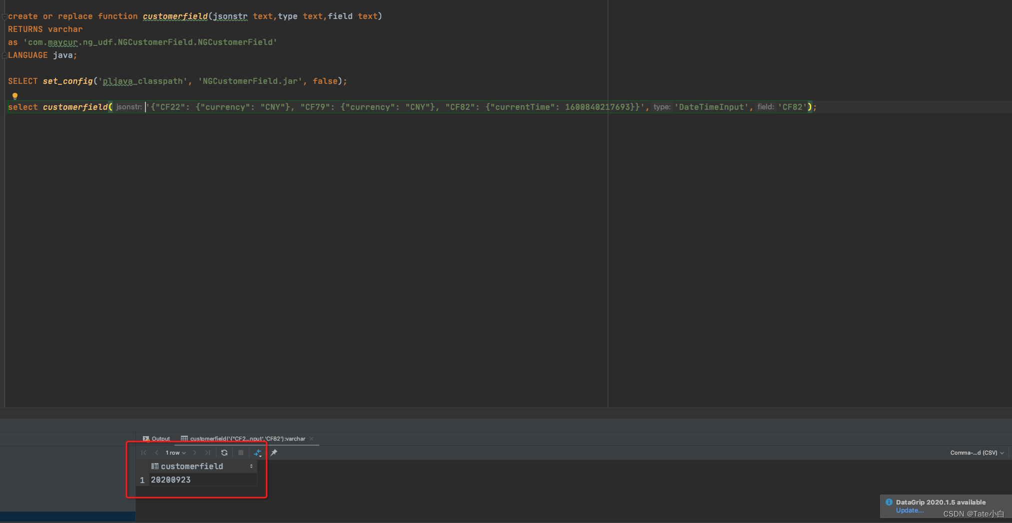The height and width of the screenshot is (523, 1012).
Task: Collapse fold marker at LANGUAGE java line
Action: (x=4, y=55)
